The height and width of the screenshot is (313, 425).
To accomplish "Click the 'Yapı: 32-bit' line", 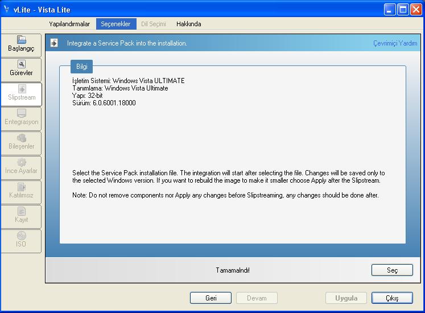I will 88,96.
